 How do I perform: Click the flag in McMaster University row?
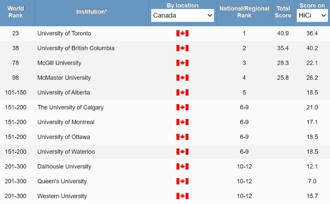[x=182, y=78]
